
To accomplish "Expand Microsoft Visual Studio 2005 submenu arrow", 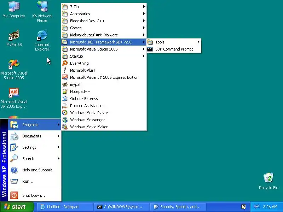I will 144,49.
